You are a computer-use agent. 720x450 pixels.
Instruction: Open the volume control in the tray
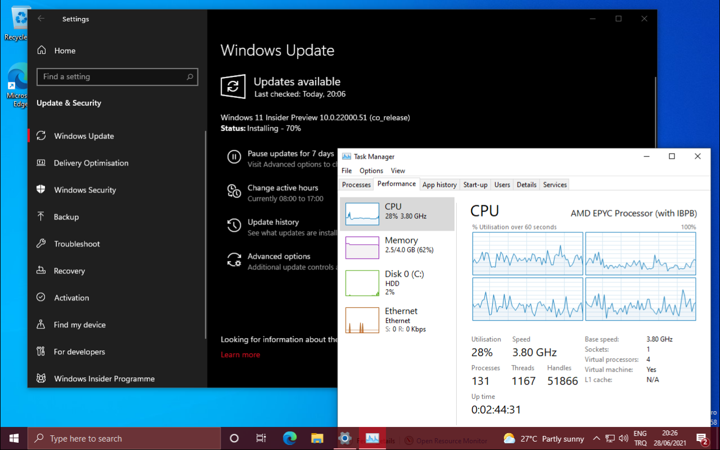tap(623, 439)
